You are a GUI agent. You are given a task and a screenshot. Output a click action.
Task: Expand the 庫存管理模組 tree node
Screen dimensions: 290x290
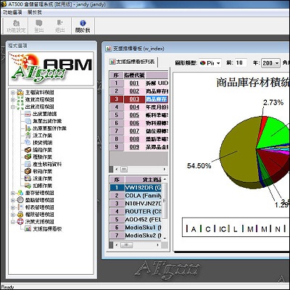(x=13, y=193)
